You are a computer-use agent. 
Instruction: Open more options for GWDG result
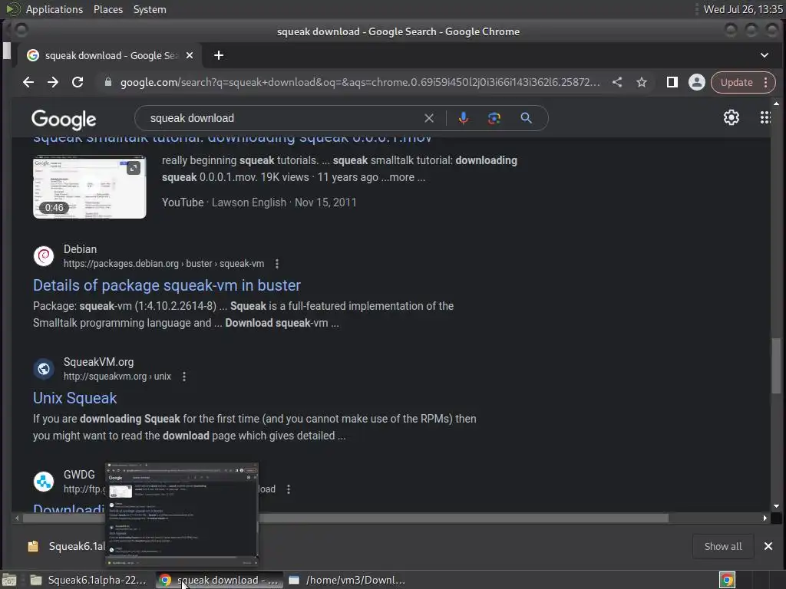(289, 489)
